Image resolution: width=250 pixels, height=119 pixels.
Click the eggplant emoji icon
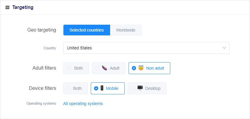click(104, 68)
